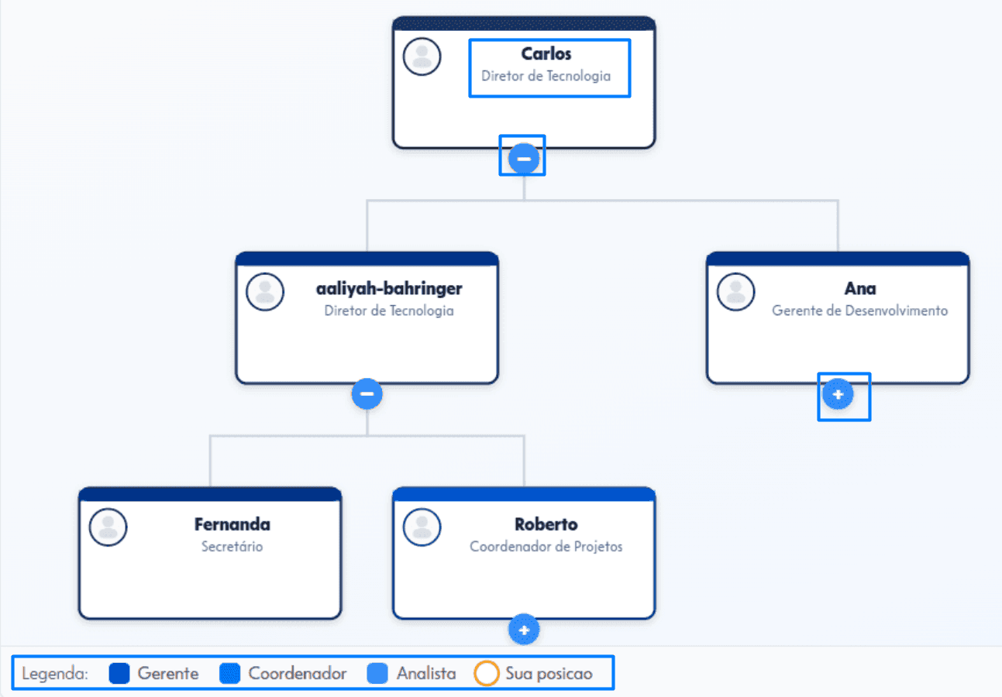The image size is (1002, 697).
Task: Click the Analista legend text
Action: (426, 674)
